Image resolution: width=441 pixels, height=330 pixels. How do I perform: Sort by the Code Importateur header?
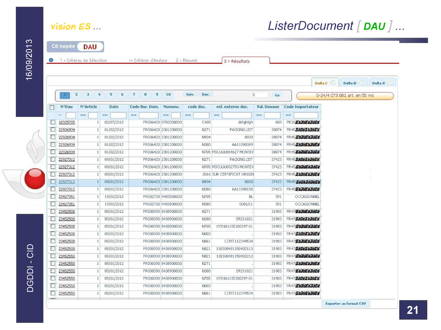301,107
